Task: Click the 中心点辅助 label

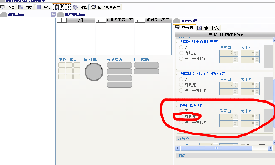Action: click(x=68, y=59)
